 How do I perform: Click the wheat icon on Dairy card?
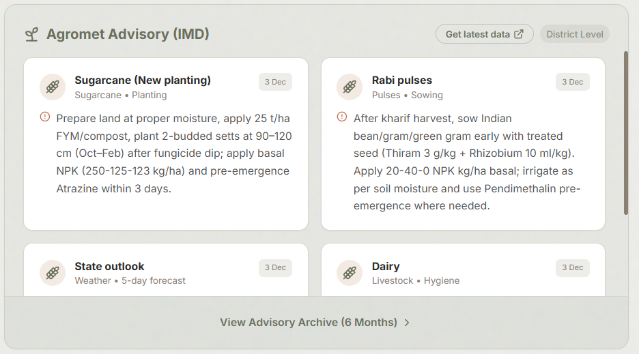[x=350, y=273]
